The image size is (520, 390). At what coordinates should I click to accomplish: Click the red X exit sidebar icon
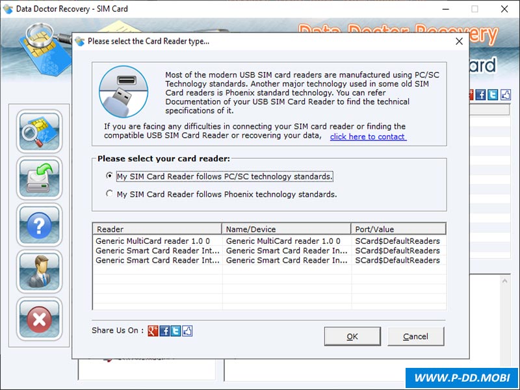point(40,318)
